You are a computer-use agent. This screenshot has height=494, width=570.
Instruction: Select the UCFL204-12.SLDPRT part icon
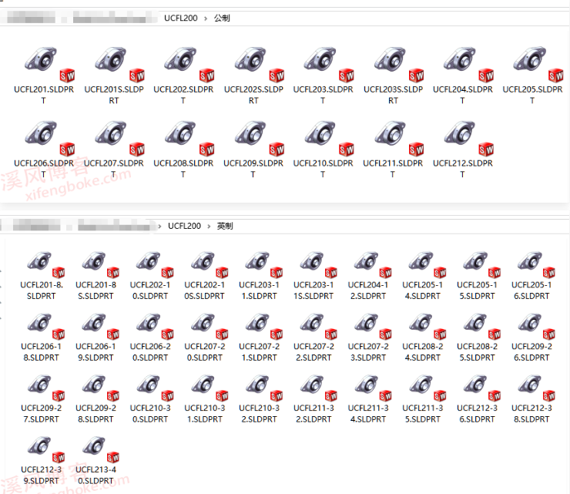click(373, 265)
